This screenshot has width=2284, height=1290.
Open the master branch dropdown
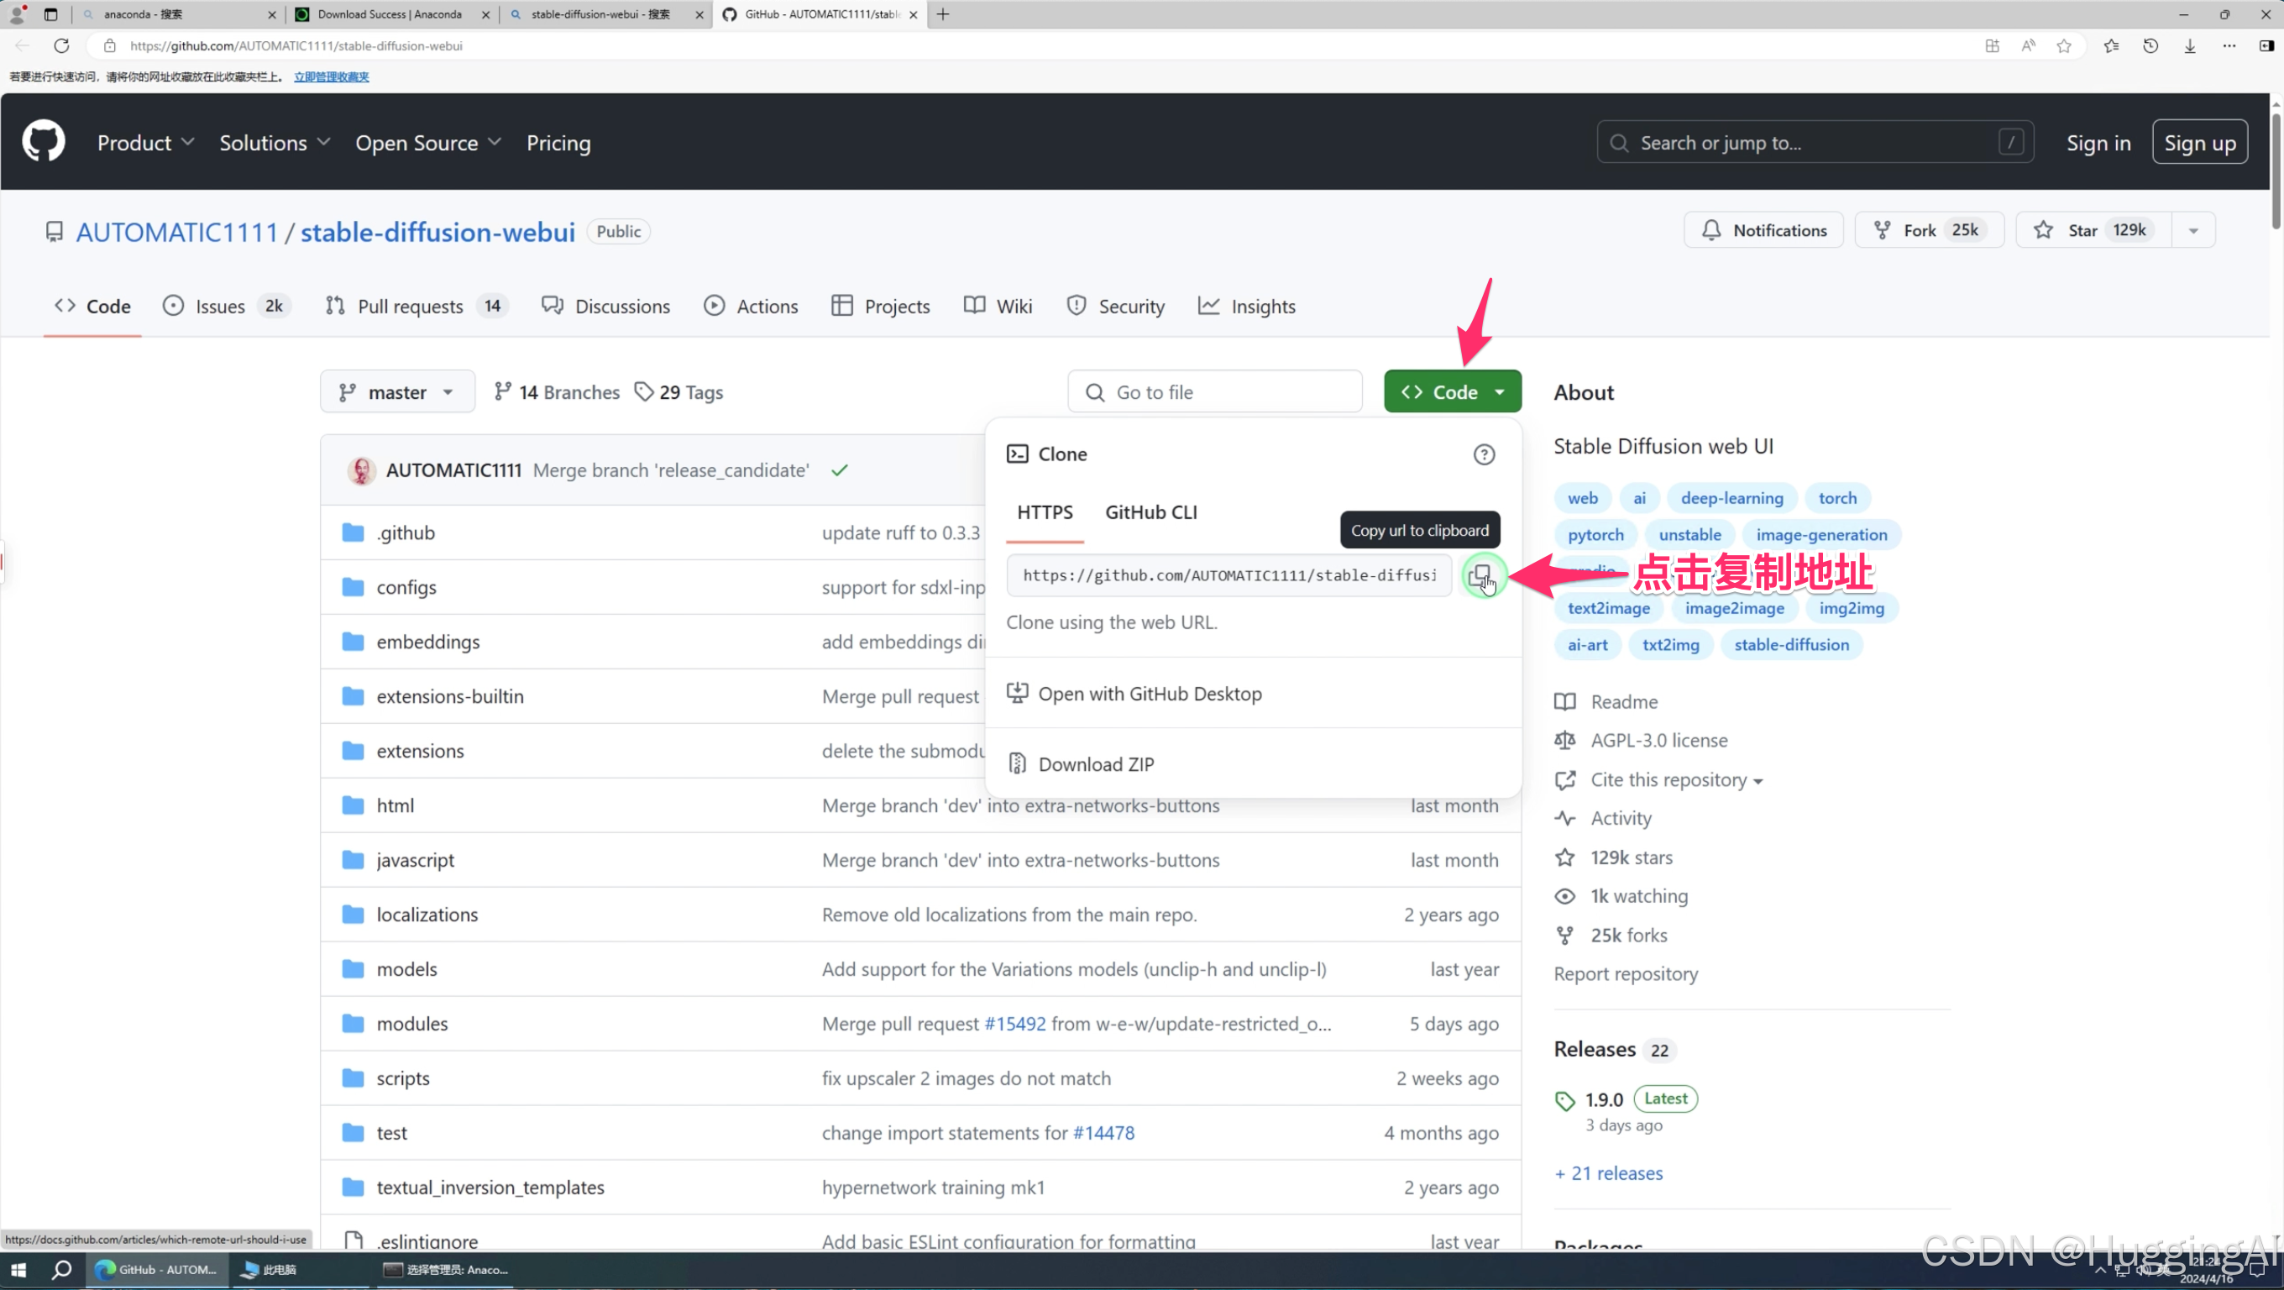pyautogui.click(x=396, y=392)
